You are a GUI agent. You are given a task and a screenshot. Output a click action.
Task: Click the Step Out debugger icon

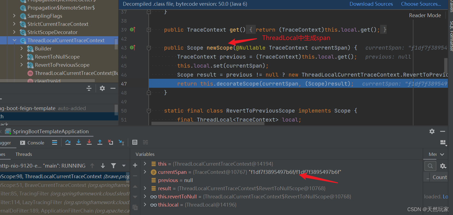pyautogui.click(x=100, y=142)
